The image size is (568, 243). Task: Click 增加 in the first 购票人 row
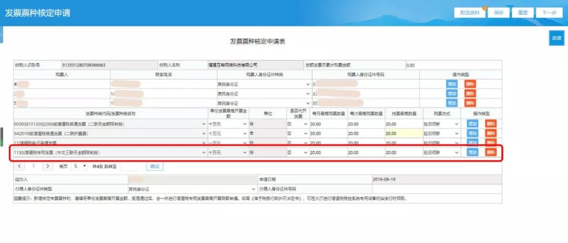451,84
